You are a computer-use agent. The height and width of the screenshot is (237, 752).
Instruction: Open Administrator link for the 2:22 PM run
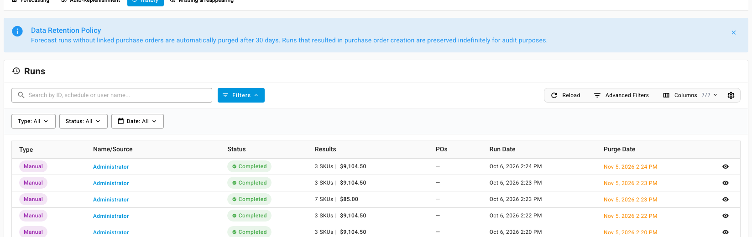(111, 216)
